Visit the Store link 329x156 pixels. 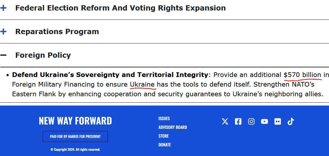click(163, 136)
